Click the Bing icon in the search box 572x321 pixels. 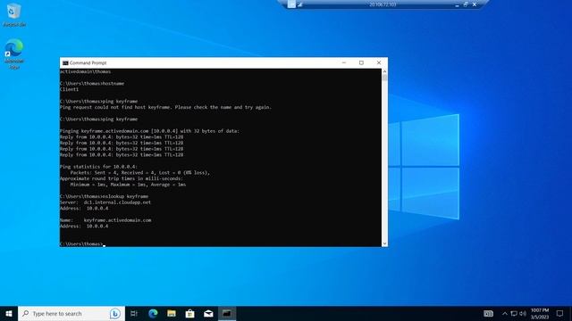point(115,313)
